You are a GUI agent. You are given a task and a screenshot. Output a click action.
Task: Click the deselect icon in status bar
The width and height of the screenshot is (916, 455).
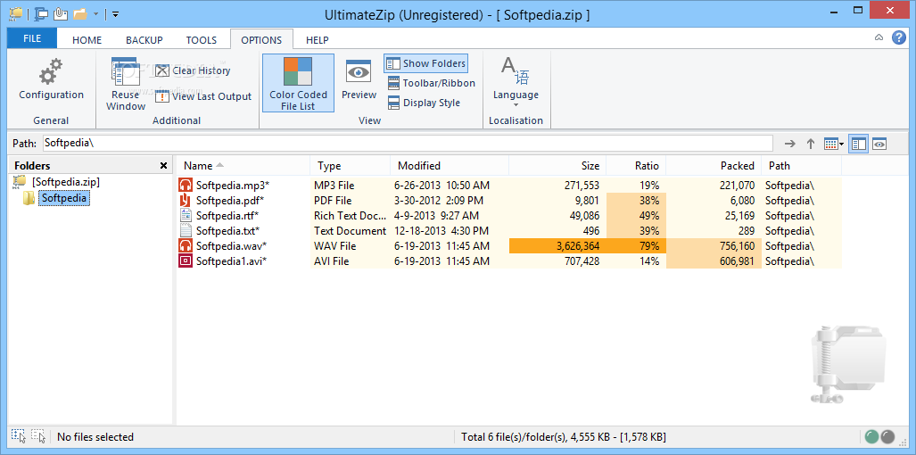point(38,436)
